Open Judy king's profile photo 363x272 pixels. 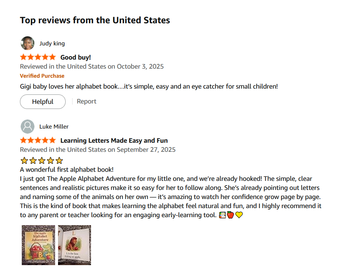tap(28, 43)
